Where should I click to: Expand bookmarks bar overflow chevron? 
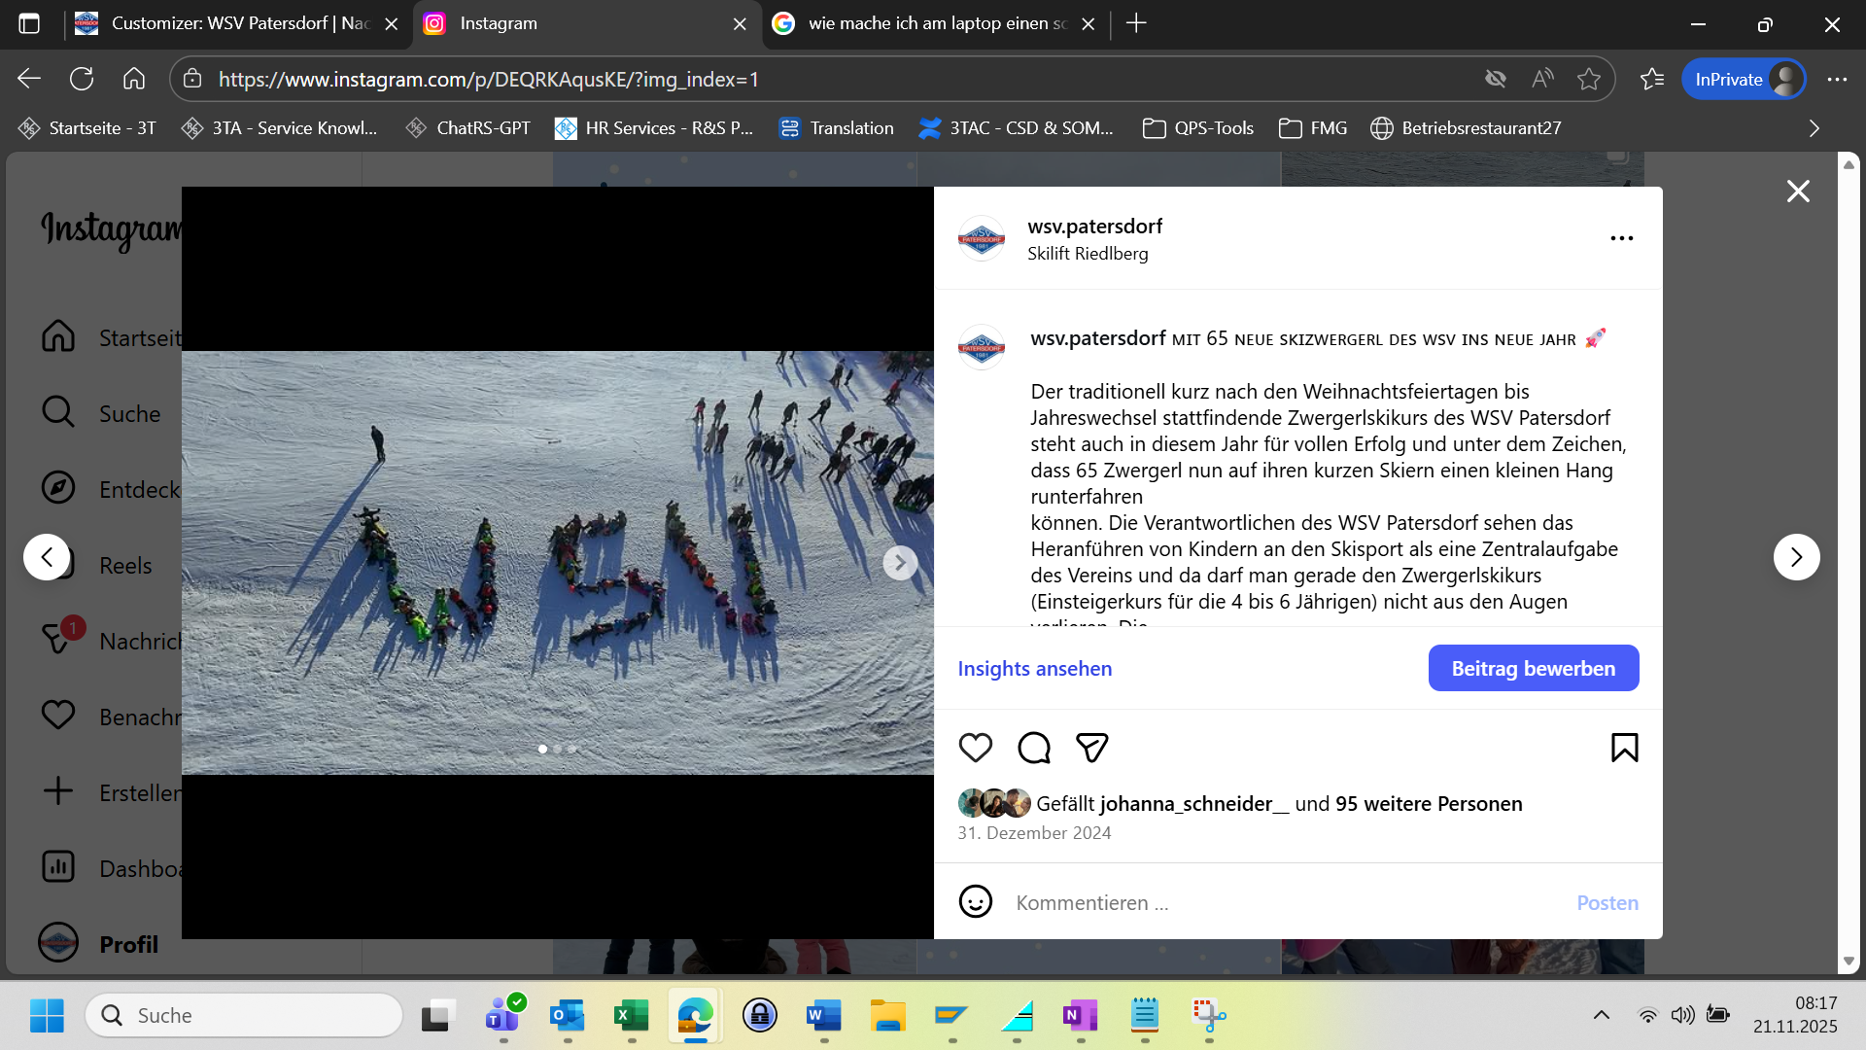(1814, 128)
